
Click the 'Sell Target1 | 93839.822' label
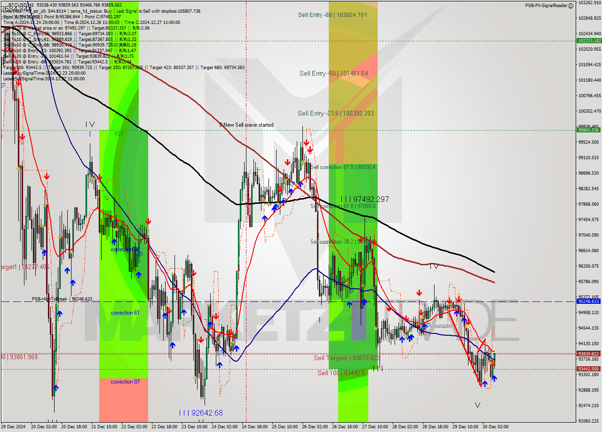(347, 358)
